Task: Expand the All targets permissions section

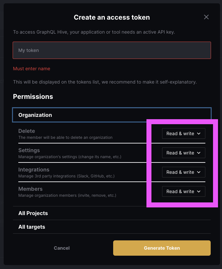Action: click(x=32, y=227)
